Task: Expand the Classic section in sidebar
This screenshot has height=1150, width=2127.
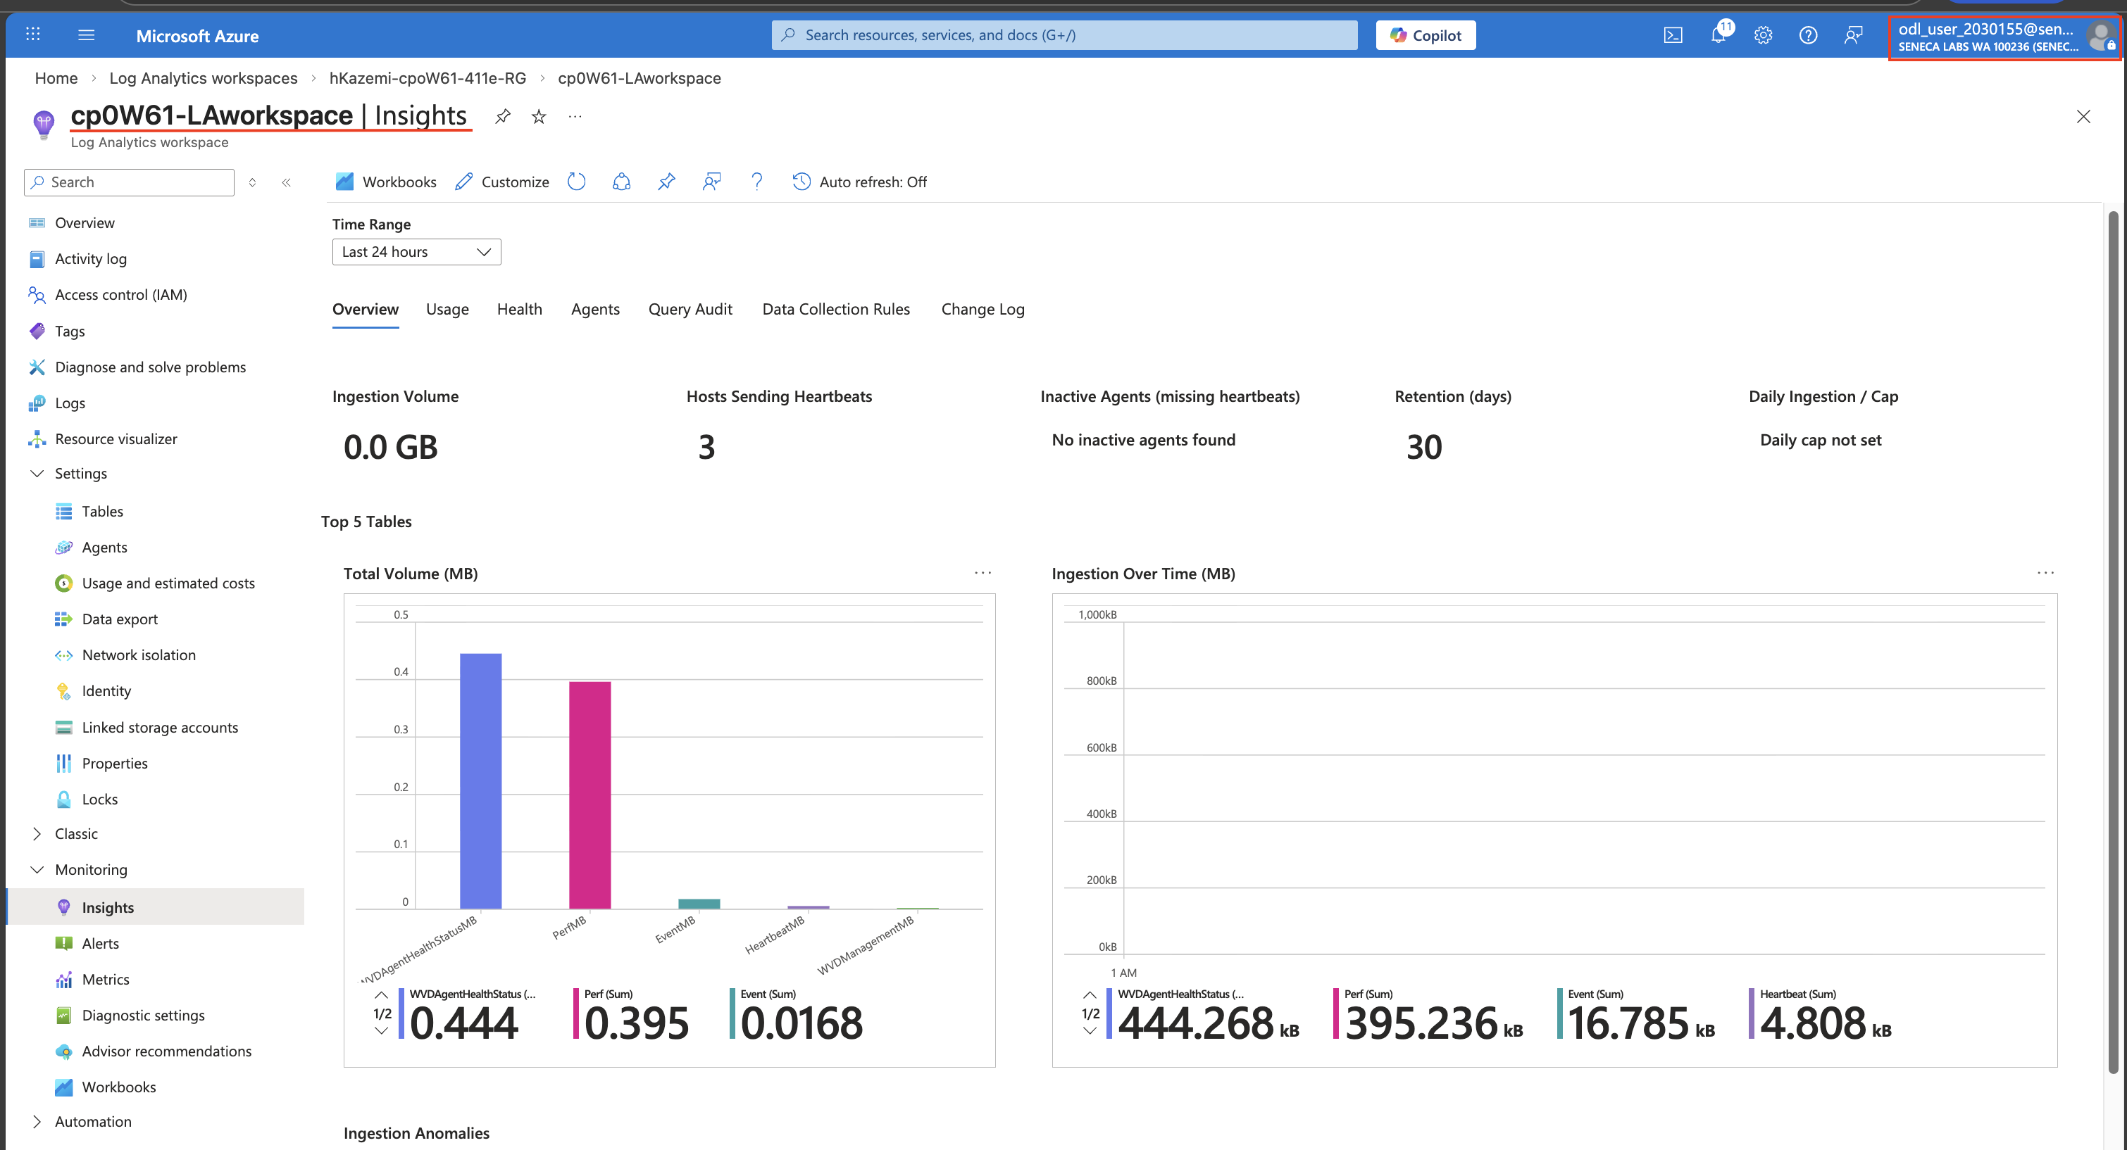Action: (x=37, y=833)
